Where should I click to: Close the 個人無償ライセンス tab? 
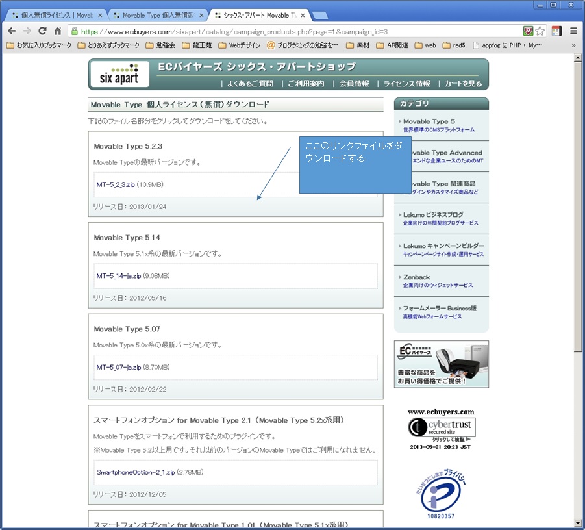click(100, 16)
